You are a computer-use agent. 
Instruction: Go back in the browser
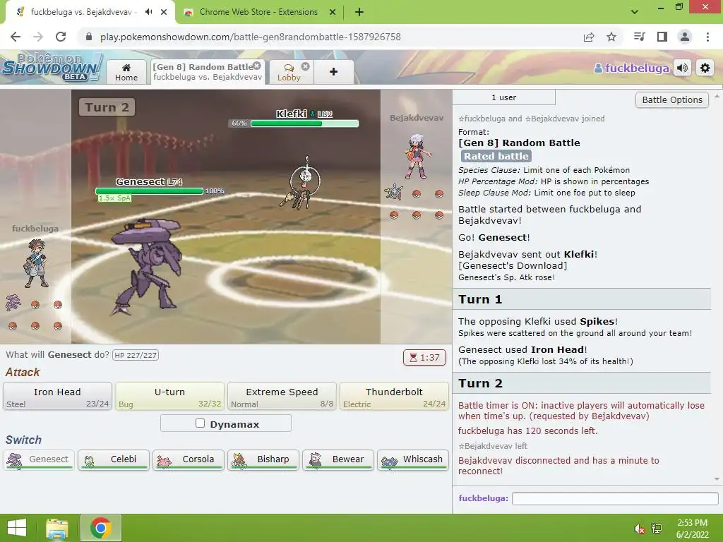16,37
